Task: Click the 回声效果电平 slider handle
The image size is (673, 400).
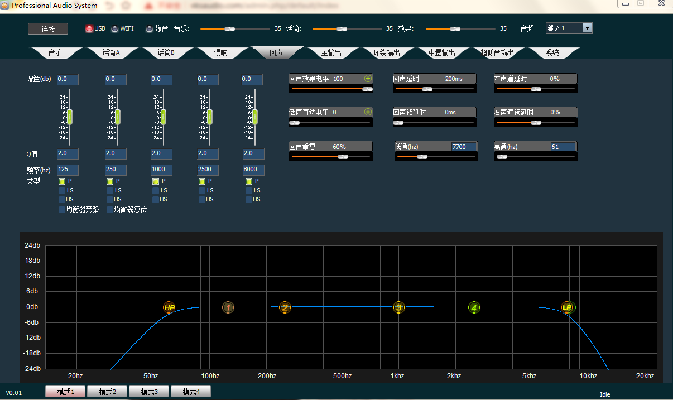Action: [367, 89]
